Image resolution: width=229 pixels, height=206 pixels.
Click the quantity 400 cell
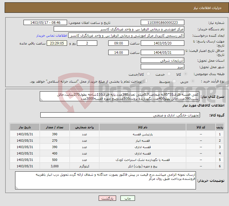coord(55,153)
